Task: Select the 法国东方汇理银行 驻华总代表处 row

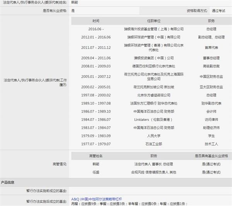Action: coord(154,103)
